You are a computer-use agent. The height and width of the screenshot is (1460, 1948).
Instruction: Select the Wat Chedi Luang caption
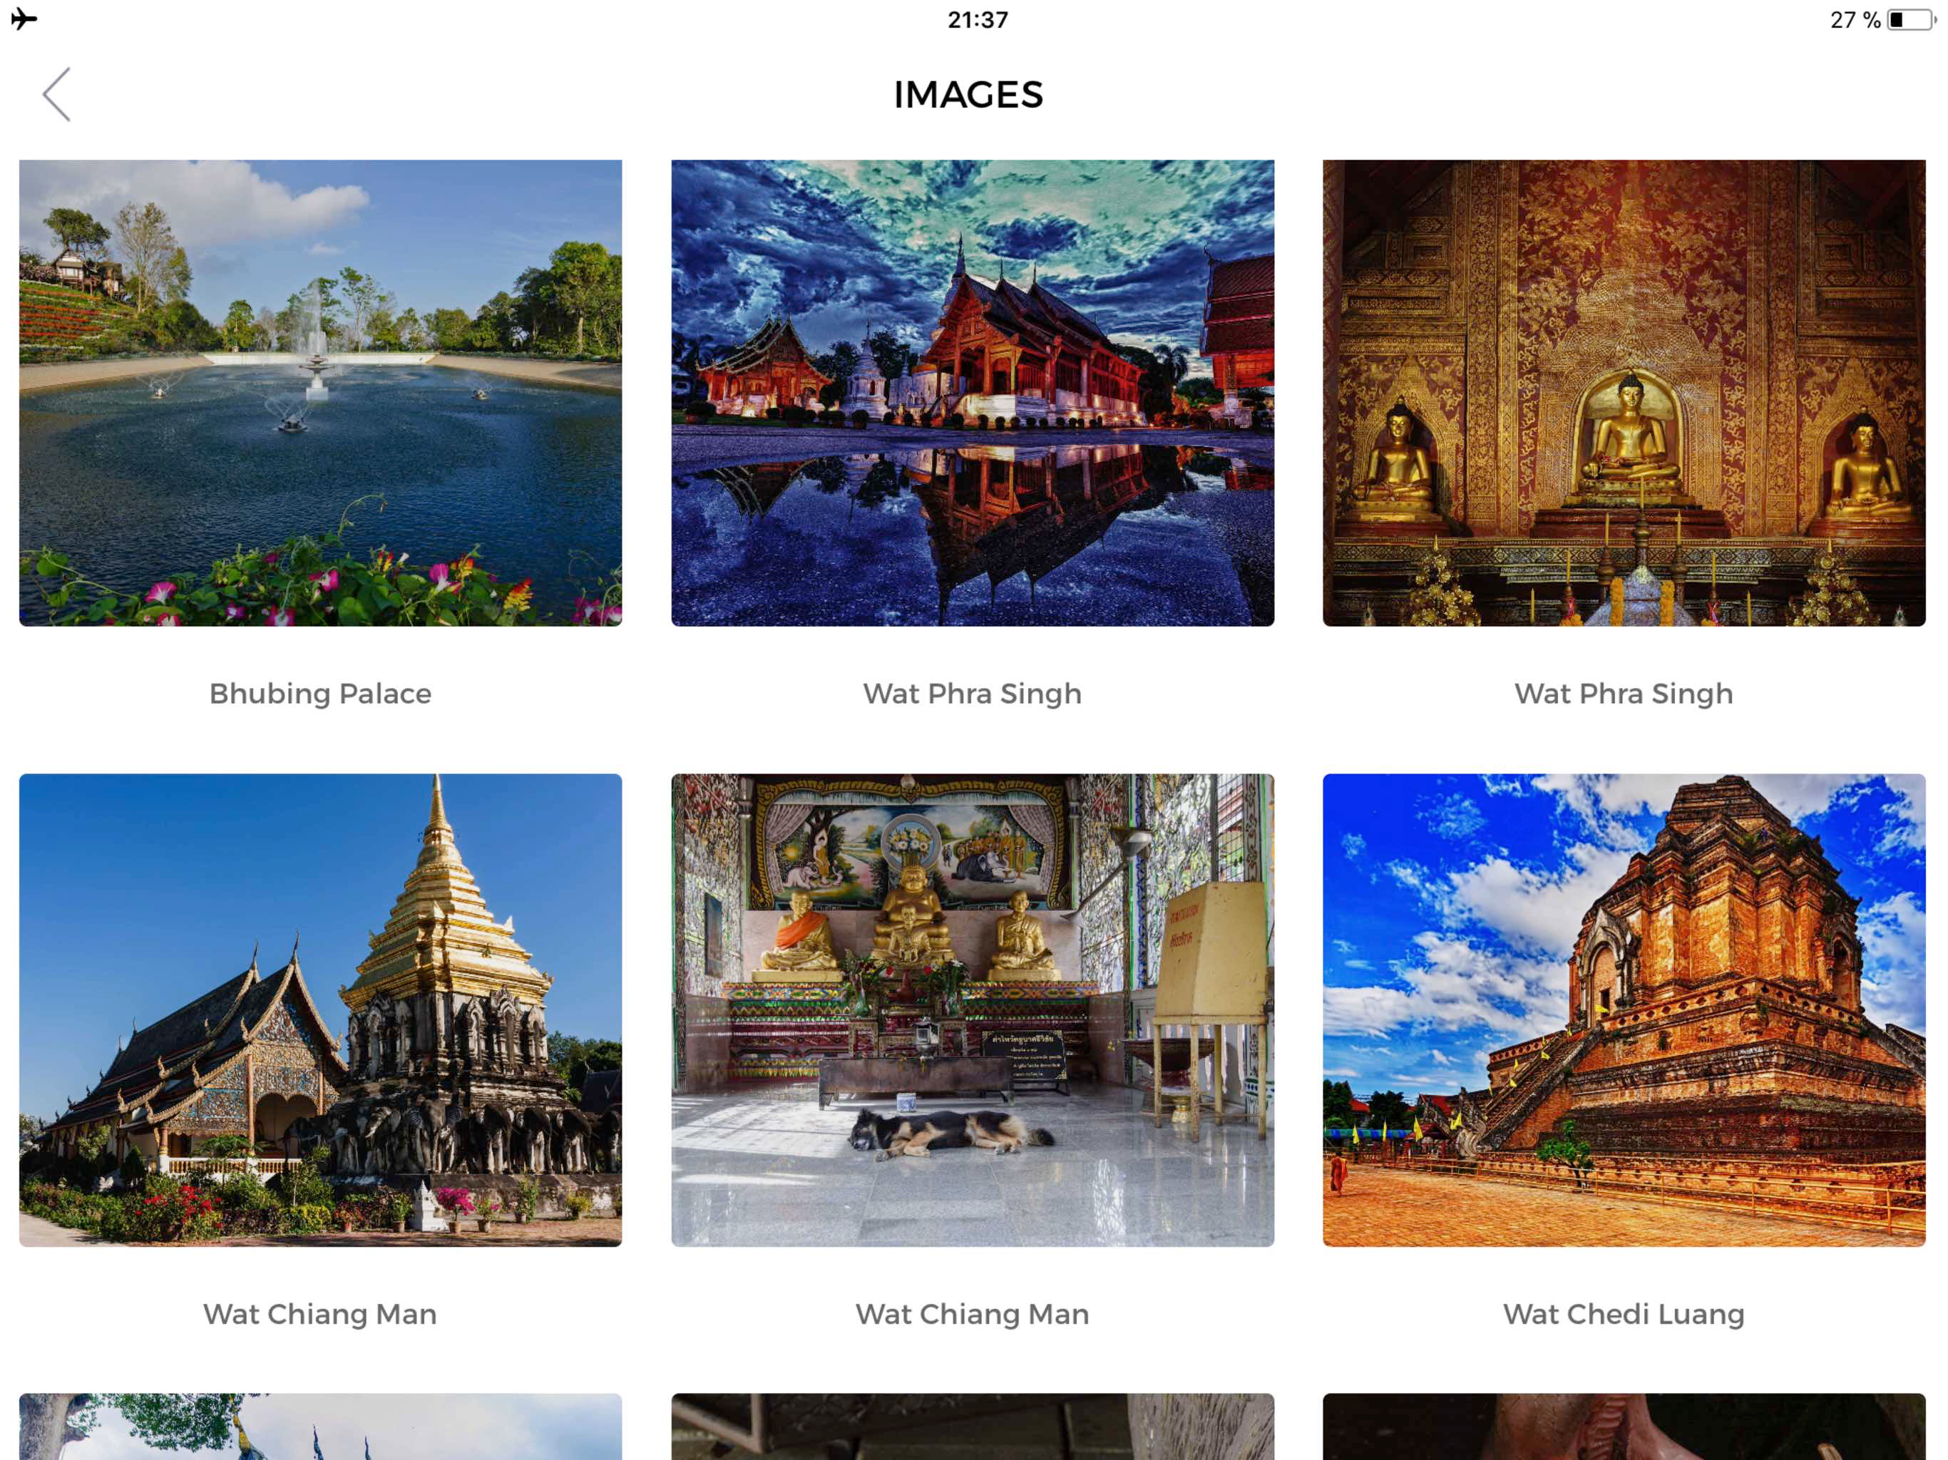pos(1623,1314)
